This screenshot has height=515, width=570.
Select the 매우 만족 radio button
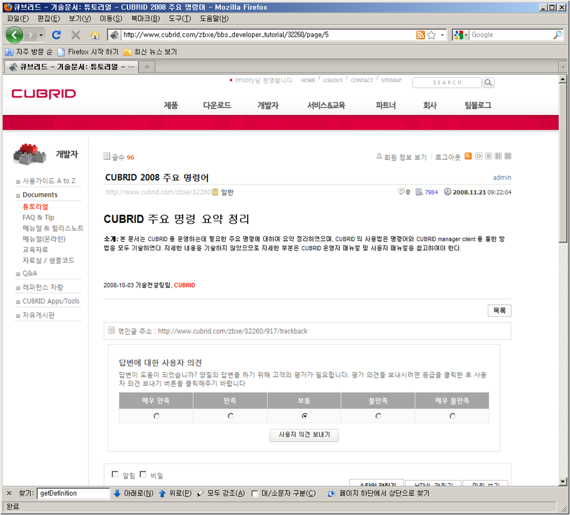(x=156, y=416)
